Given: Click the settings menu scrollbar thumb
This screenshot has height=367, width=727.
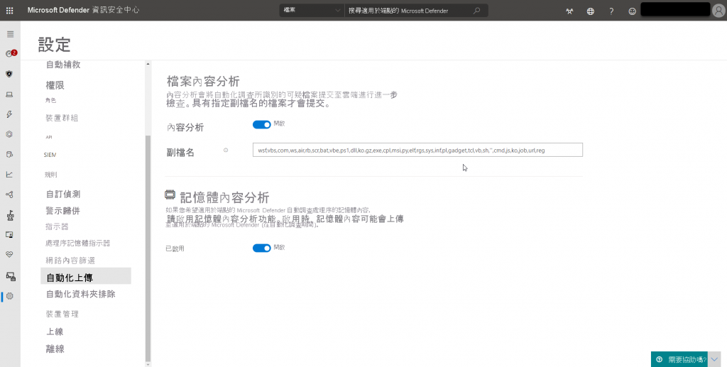Looking at the screenshot, I should click(148, 248).
